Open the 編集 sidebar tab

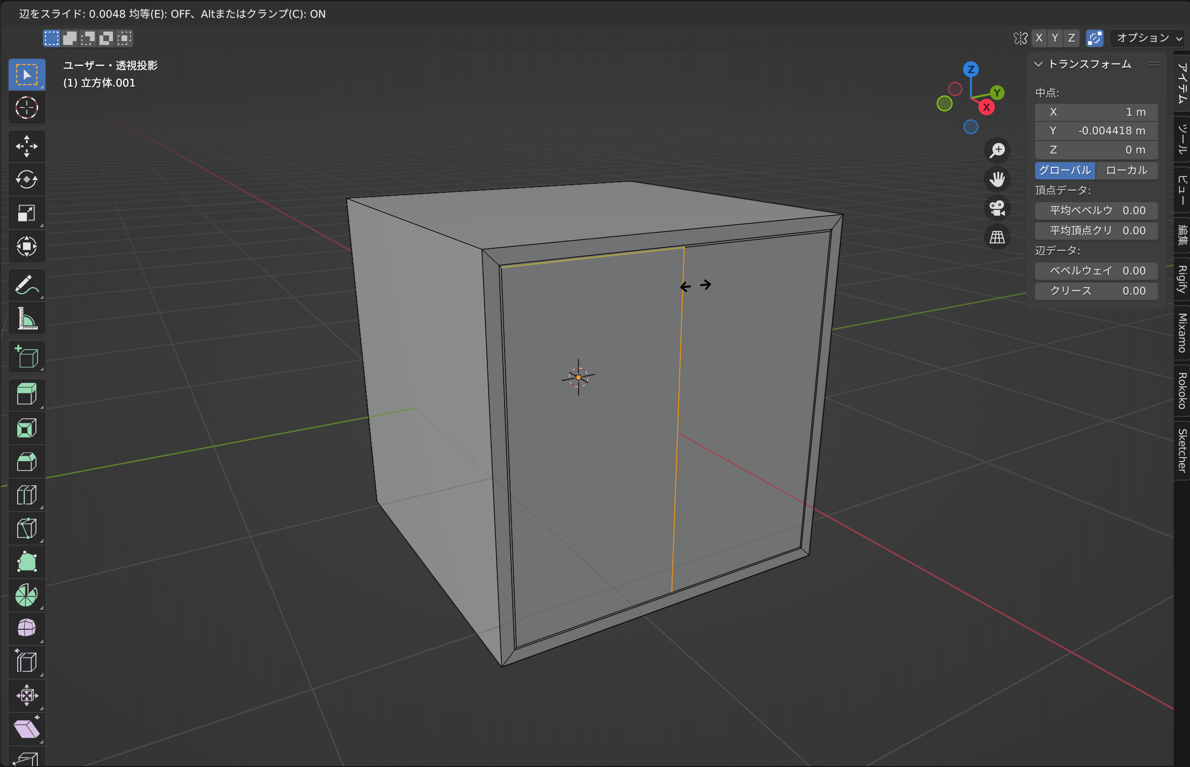click(1182, 235)
